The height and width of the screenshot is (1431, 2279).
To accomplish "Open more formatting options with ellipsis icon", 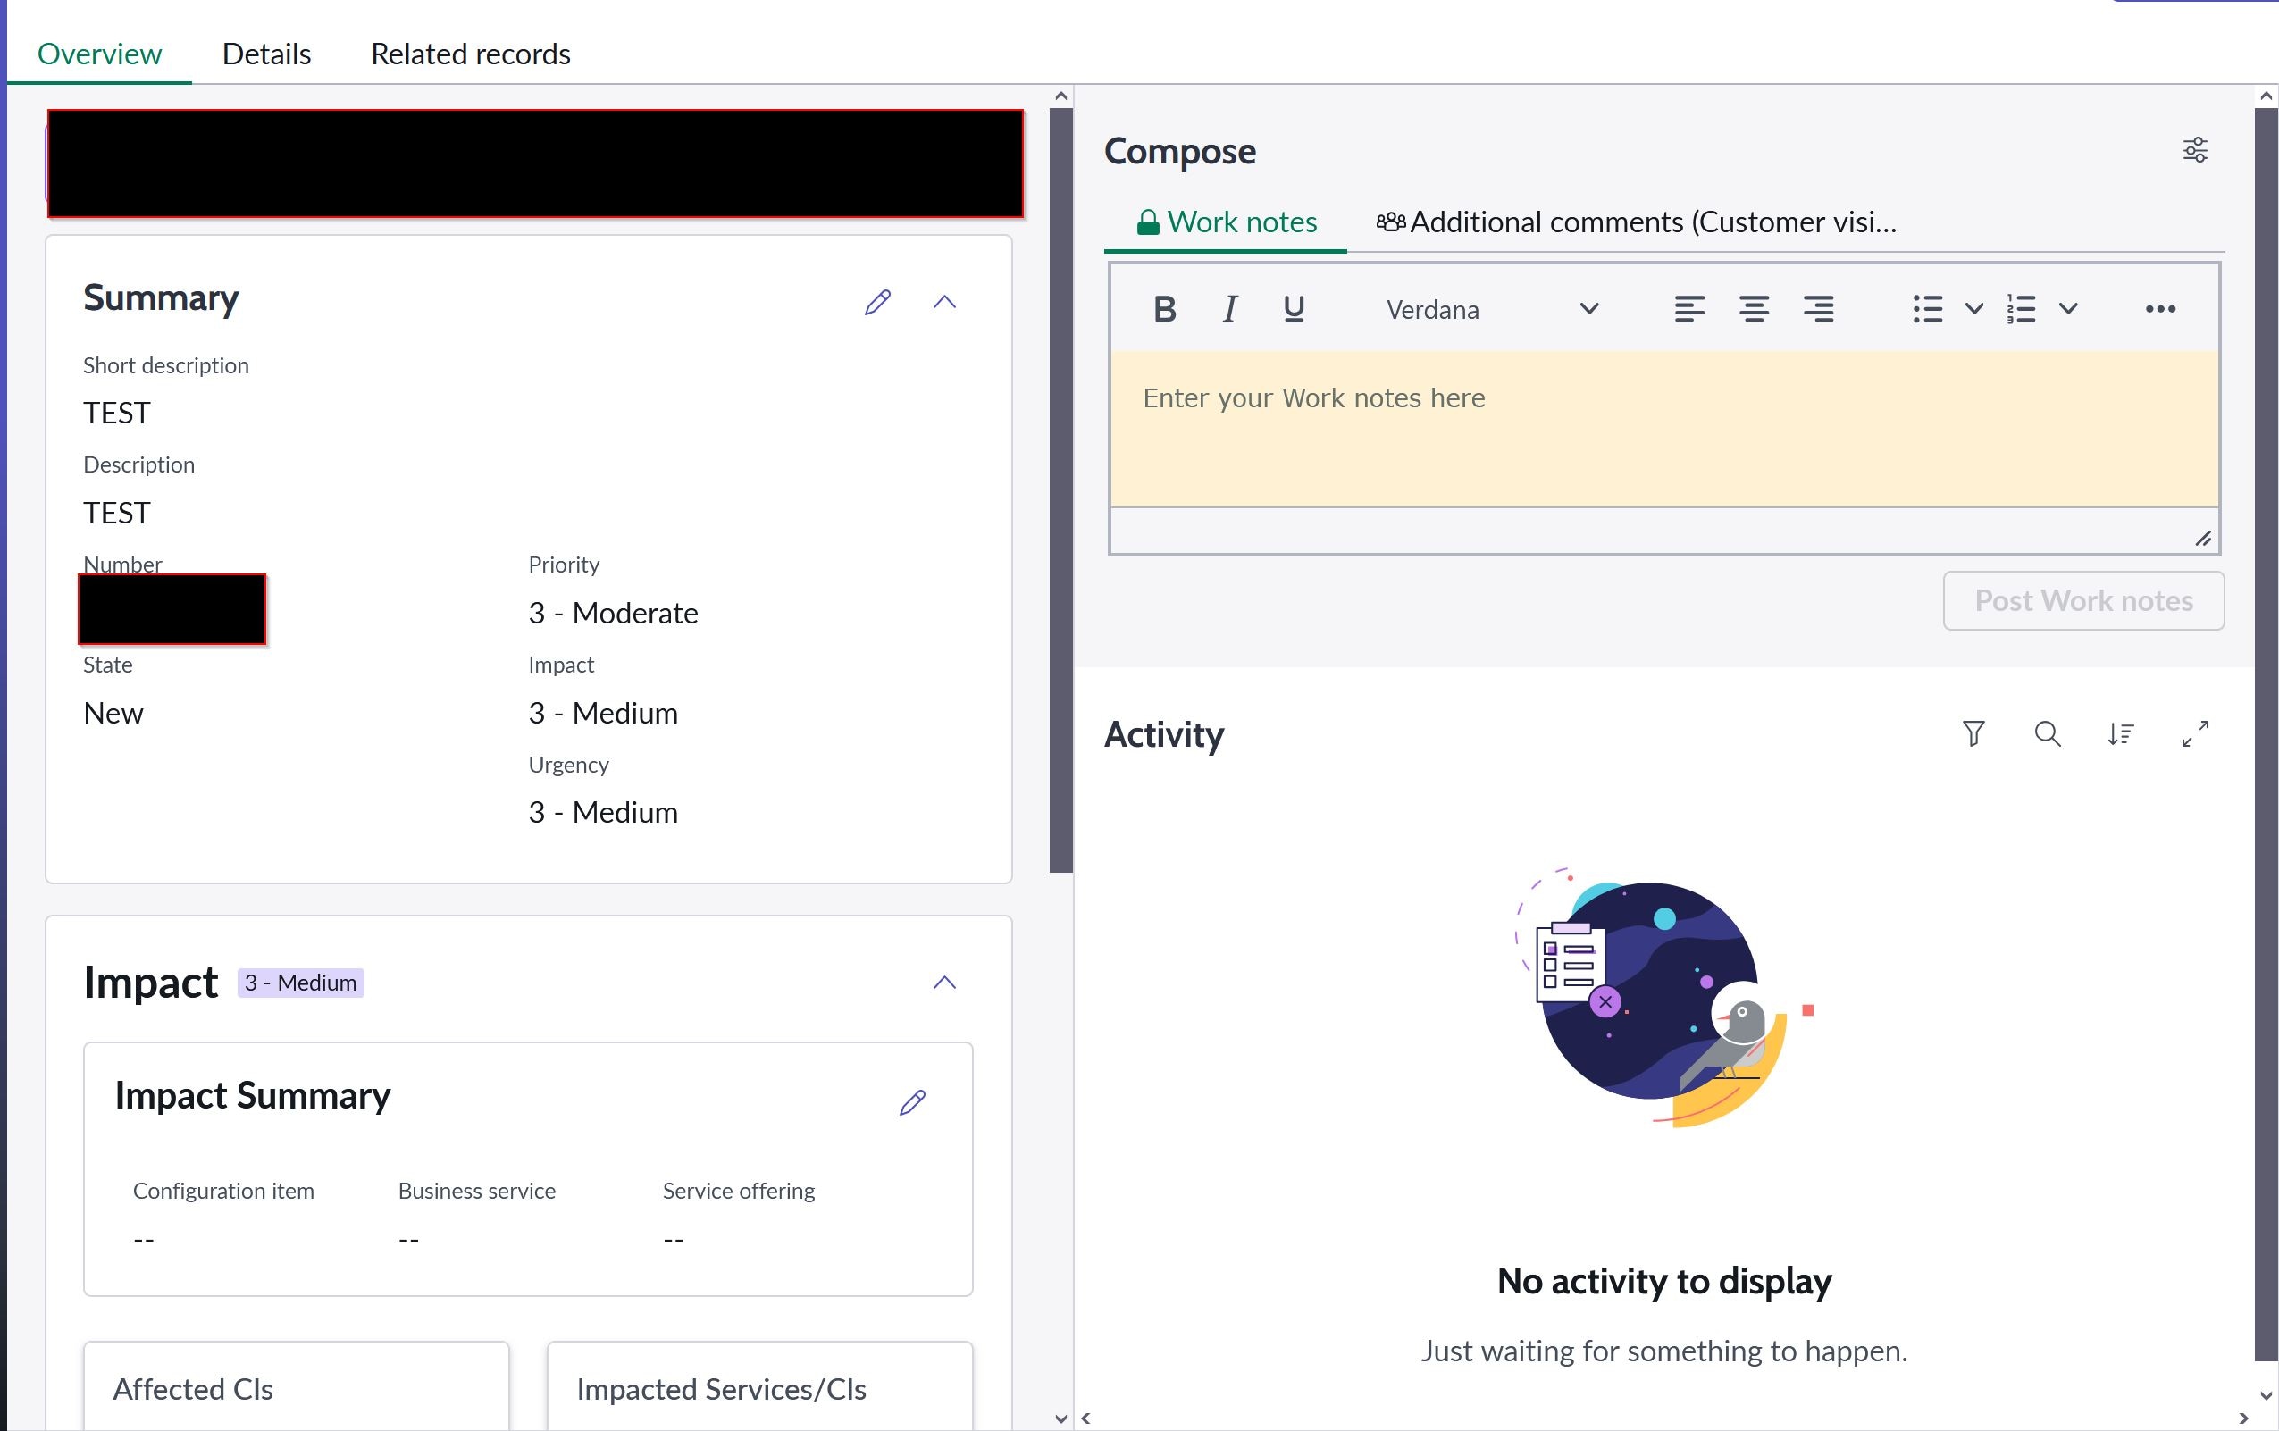I will [2161, 307].
